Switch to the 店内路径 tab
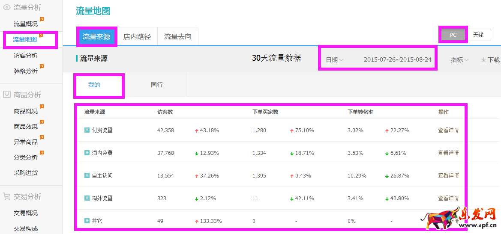501x234 pixels. click(x=137, y=37)
